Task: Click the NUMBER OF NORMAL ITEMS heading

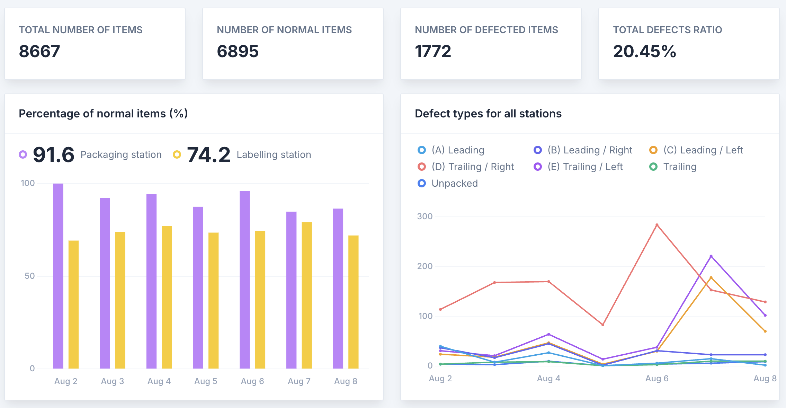Action: [x=284, y=30]
